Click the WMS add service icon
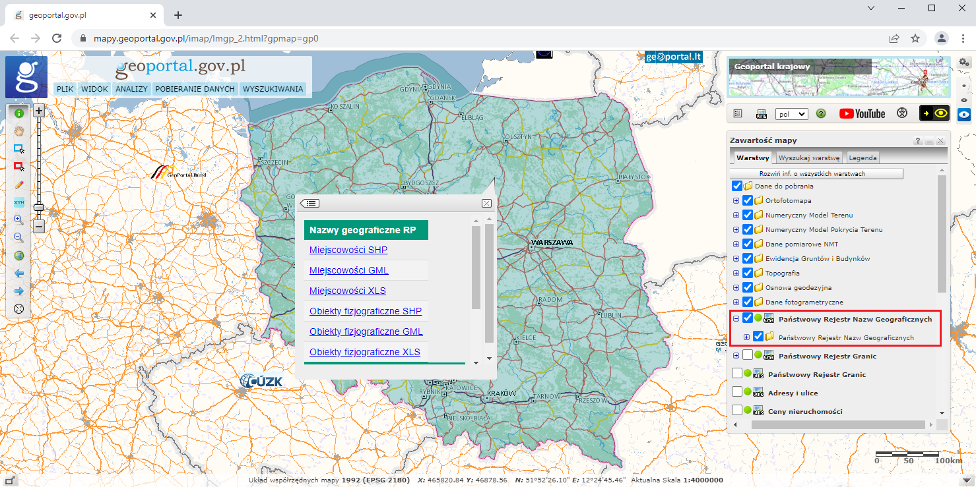 coord(761,113)
